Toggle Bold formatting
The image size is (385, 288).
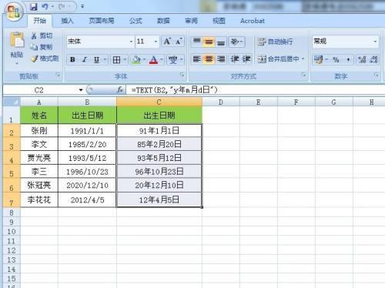click(72, 60)
